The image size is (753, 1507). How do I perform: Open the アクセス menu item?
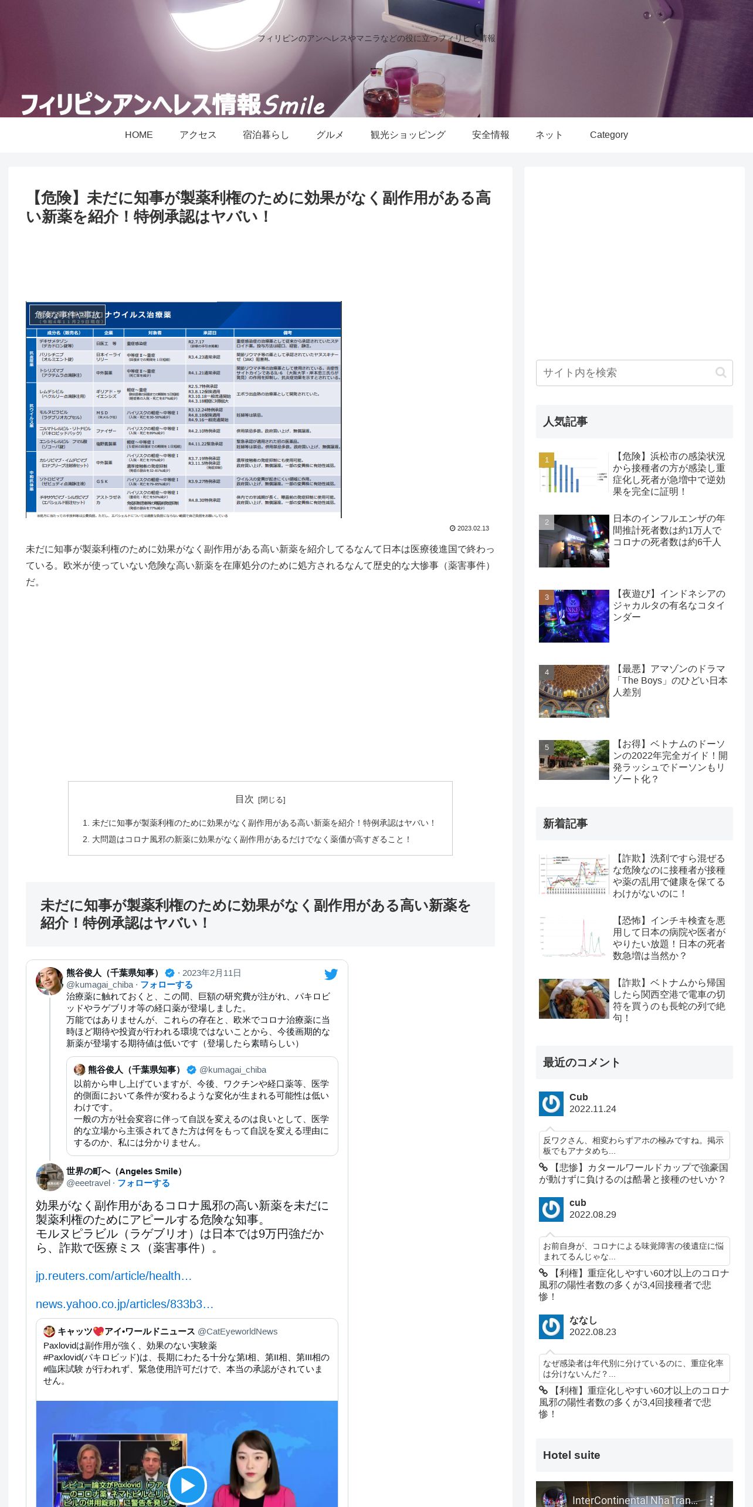click(x=198, y=134)
